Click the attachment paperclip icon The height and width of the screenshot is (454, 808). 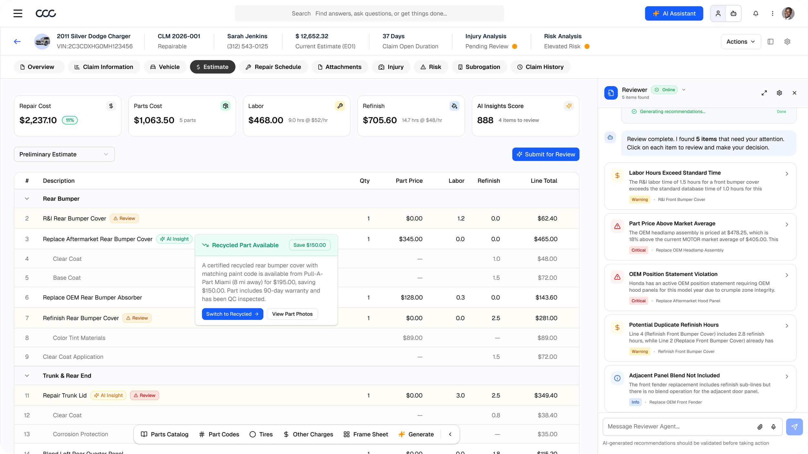(x=760, y=427)
